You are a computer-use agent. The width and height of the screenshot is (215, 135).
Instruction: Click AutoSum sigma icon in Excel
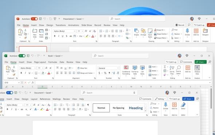click(x=165, y=67)
